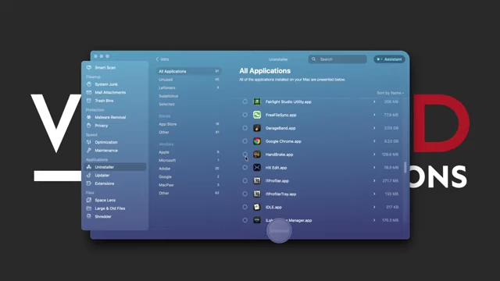Open the Sort by Name dropdown
This screenshot has width=500, height=281.
[390, 93]
